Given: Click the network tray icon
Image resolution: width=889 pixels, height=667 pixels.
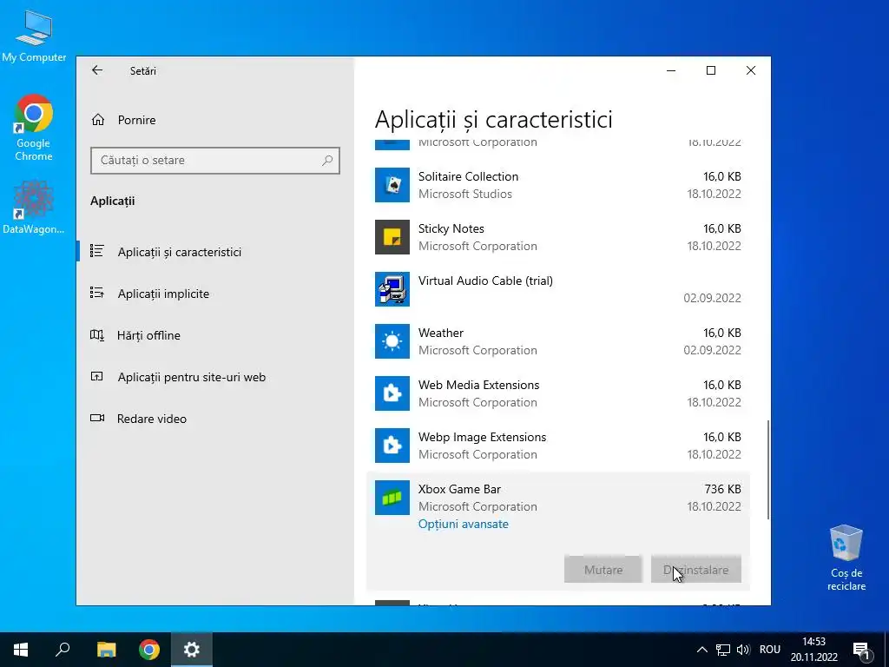Looking at the screenshot, I should click(x=723, y=650).
